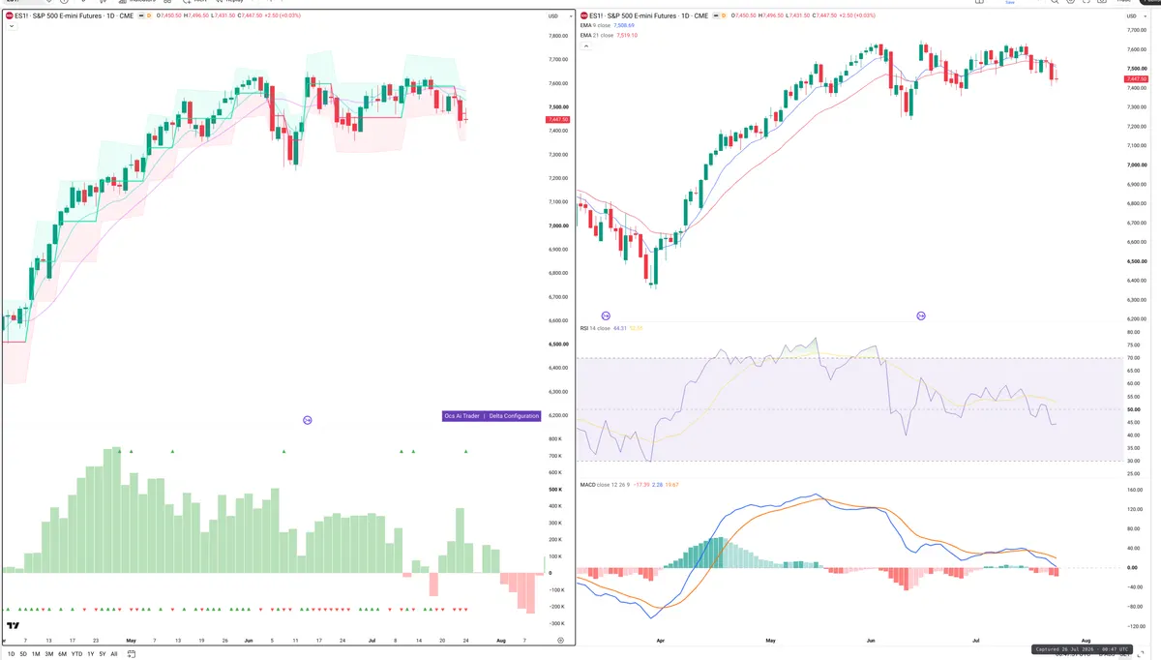Click the Aug label on the left chart time axis
1161x660 pixels.
(x=500, y=641)
